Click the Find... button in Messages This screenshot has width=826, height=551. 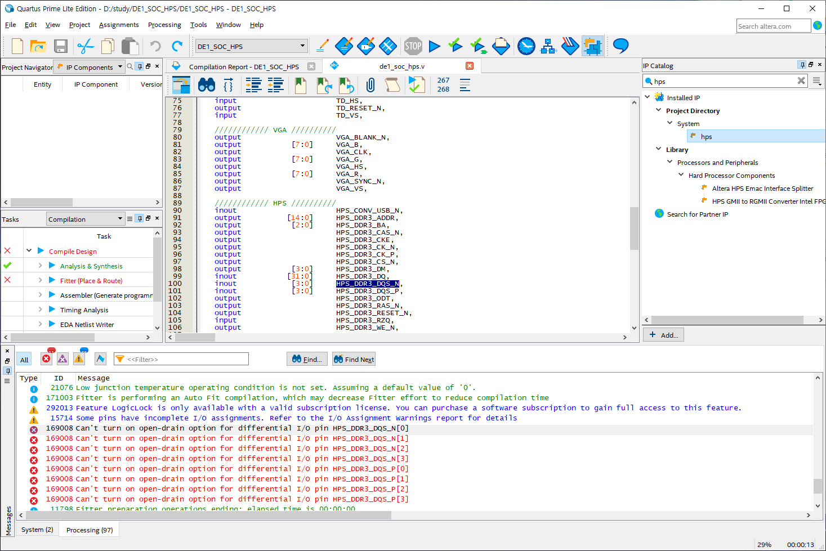[307, 359]
